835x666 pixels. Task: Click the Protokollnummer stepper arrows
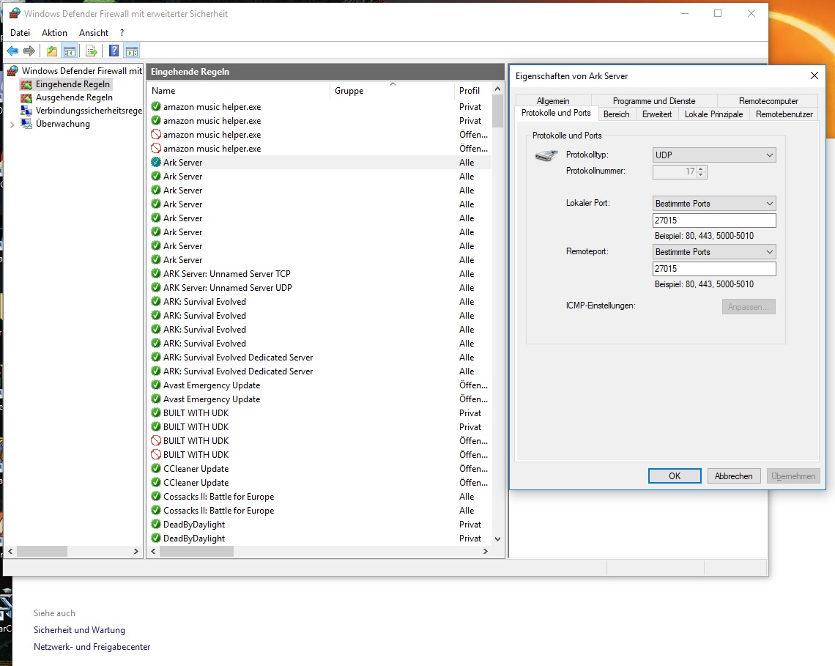(x=701, y=171)
